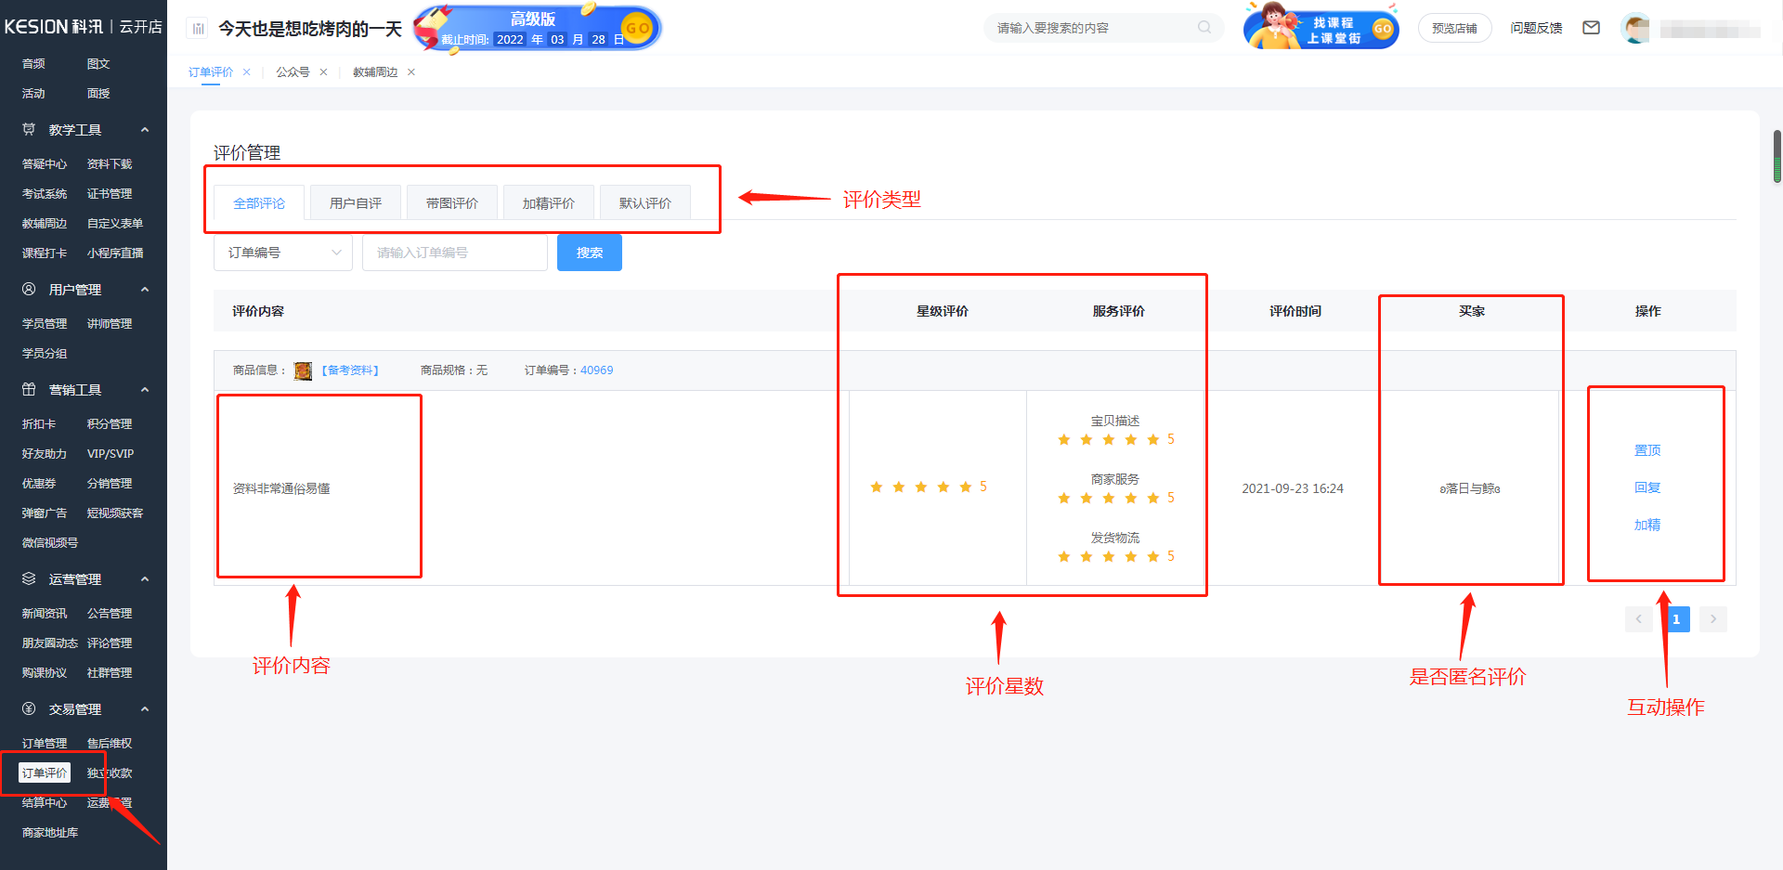Viewport: 1783px width, 870px height.
Task: Click the 教学工具 cart icon
Action: pos(29,130)
